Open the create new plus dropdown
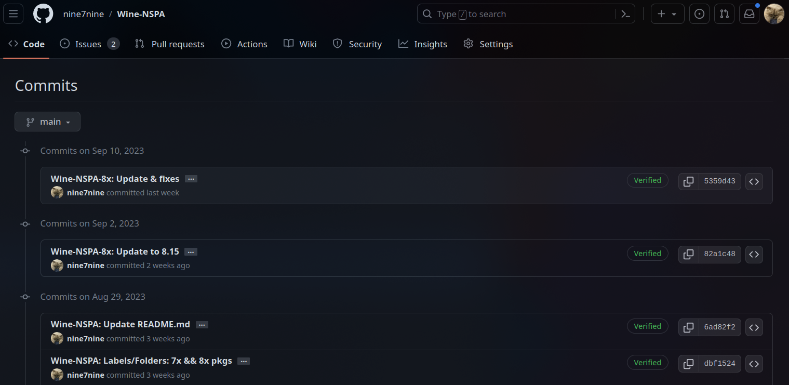 coord(667,14)
